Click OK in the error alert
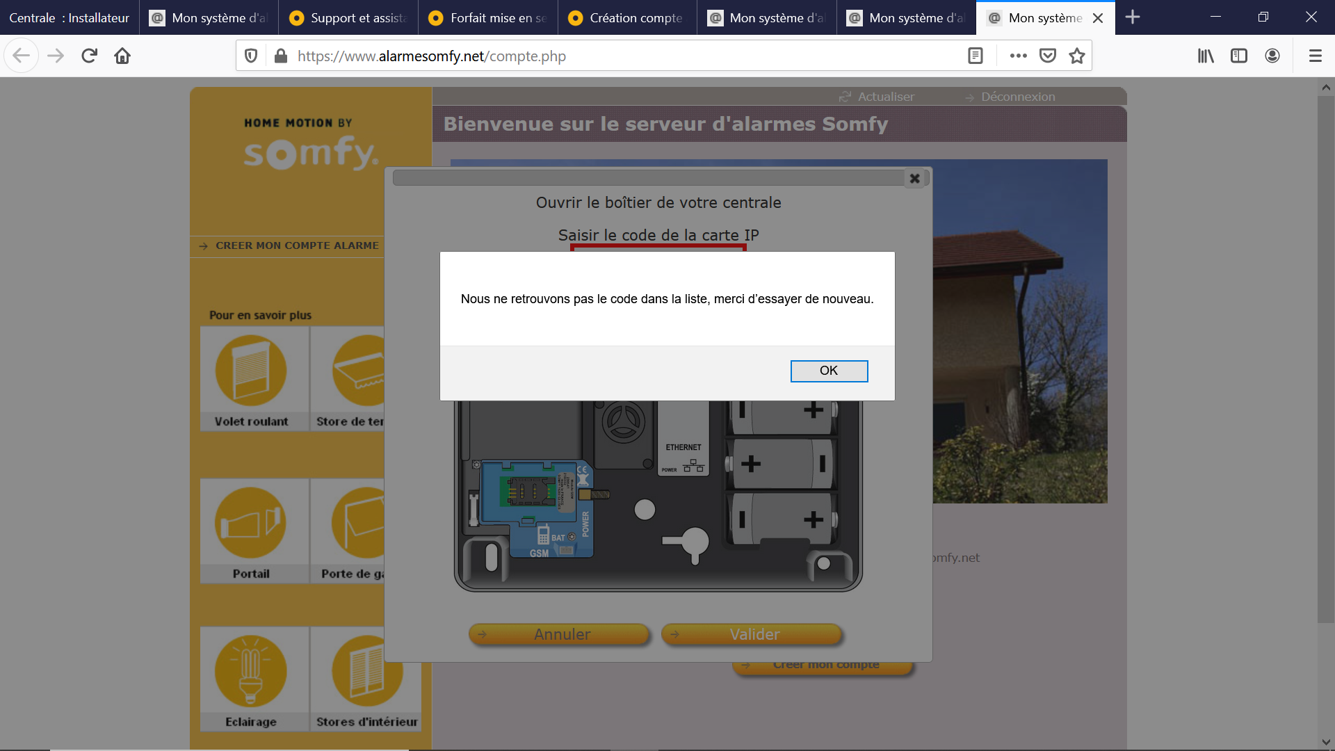 (x=829, y=371)
